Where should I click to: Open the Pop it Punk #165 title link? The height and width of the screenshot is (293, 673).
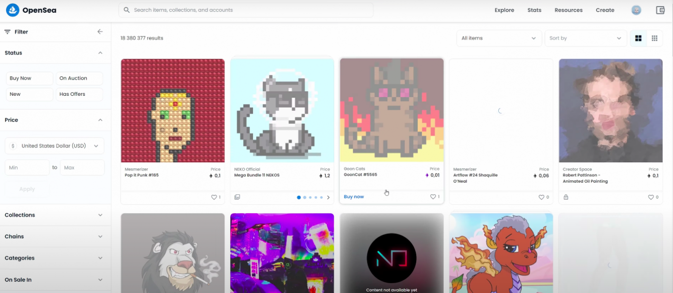click(x=142, y=175)
